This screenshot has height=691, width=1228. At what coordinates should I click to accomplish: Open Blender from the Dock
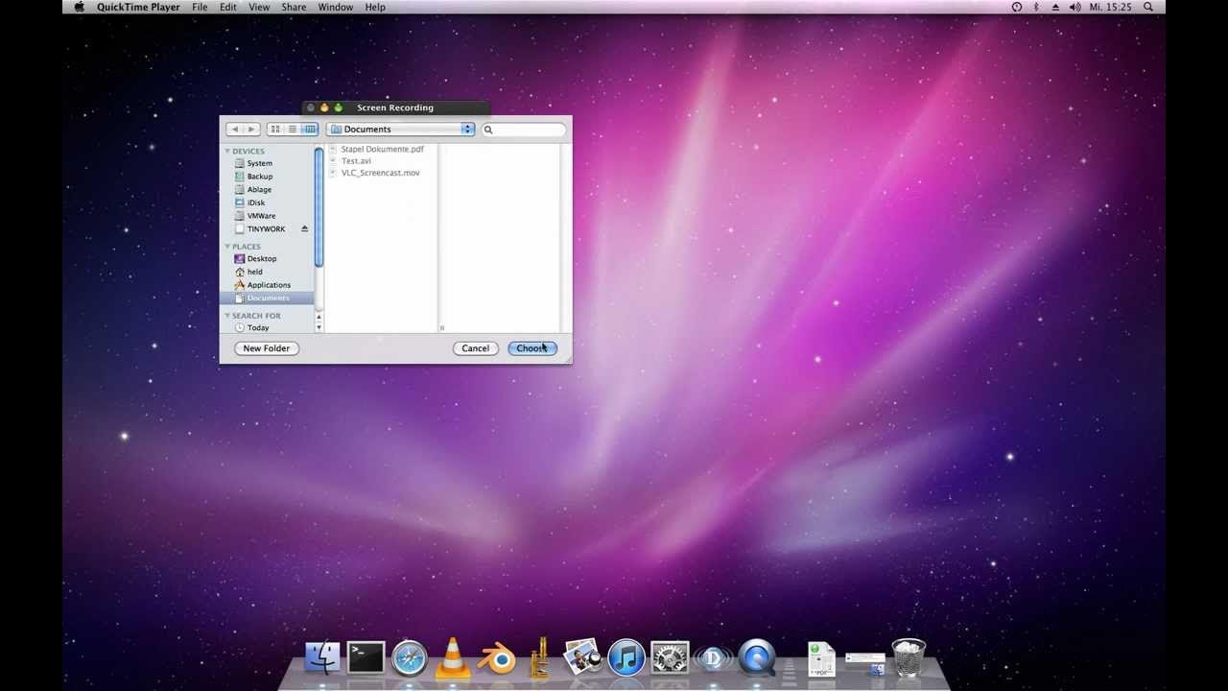pos(497,659)
